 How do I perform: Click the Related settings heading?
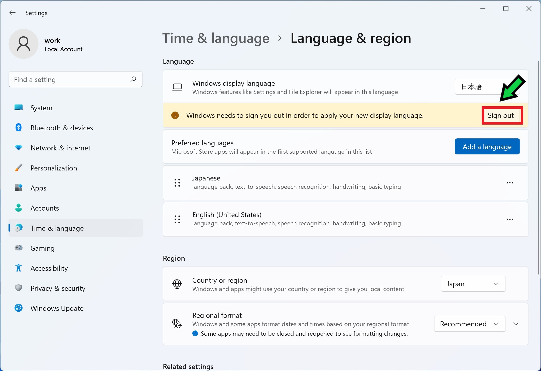188,366
